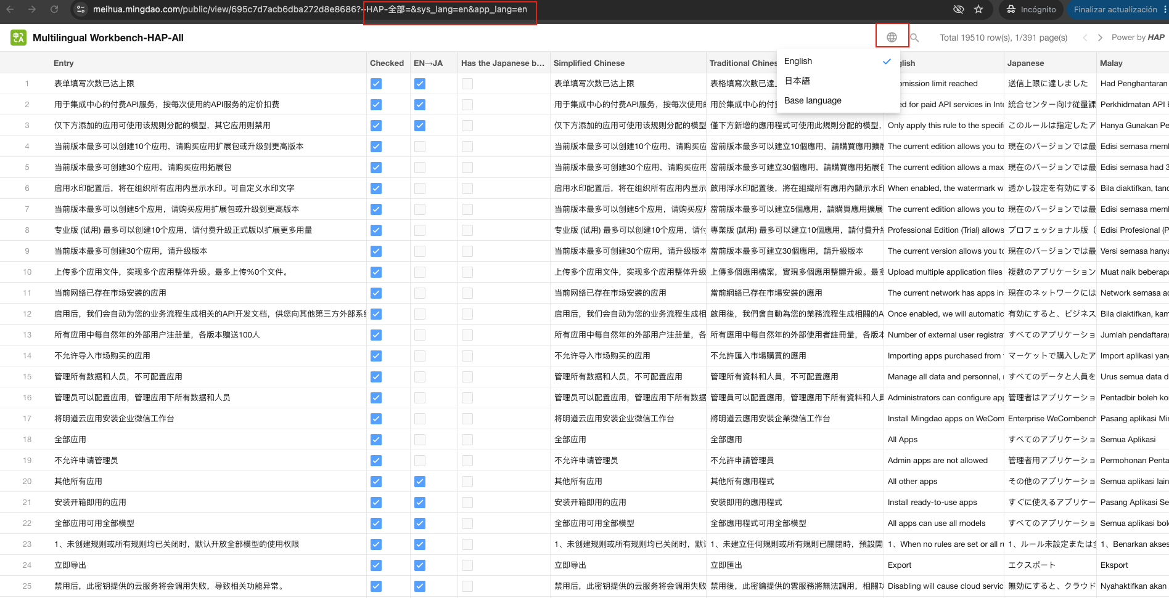The image size is (1169, 598).
Task: Open site information icon in address bar
Action: click(x=81, y=9)
